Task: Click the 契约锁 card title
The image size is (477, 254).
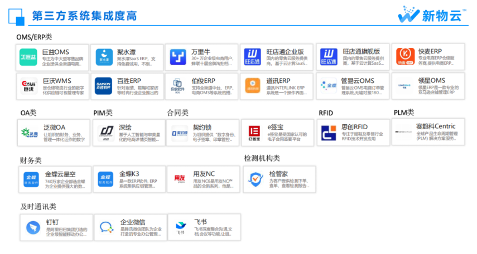Action: click(202, 128)
